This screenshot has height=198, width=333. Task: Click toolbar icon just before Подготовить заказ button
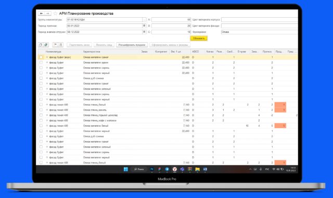click(x=60, y=45)
